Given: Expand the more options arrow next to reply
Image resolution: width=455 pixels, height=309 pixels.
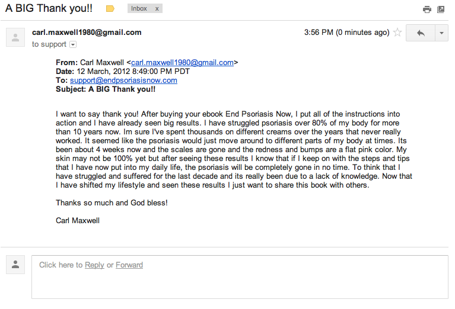Looking at the screenshot, I should pyautogui.click(x=442, y=33).
